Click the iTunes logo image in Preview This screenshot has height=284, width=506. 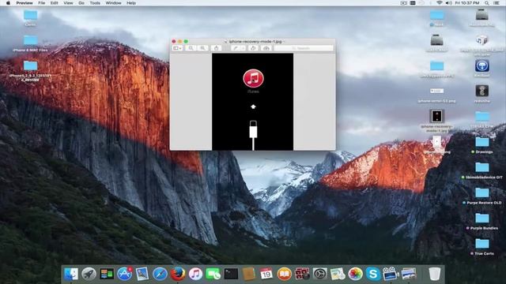pyautogui.click(x=253, y=78)
